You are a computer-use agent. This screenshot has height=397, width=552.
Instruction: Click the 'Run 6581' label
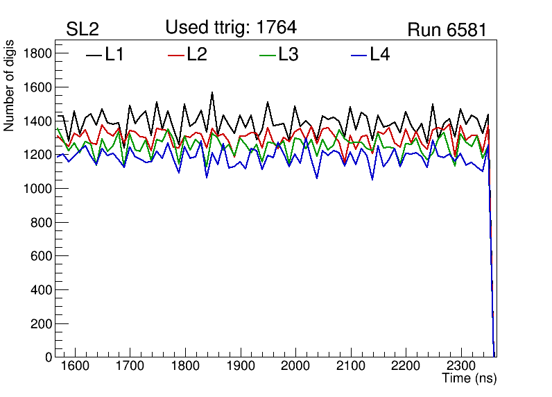pyautogui.click(x=447, y=30)
